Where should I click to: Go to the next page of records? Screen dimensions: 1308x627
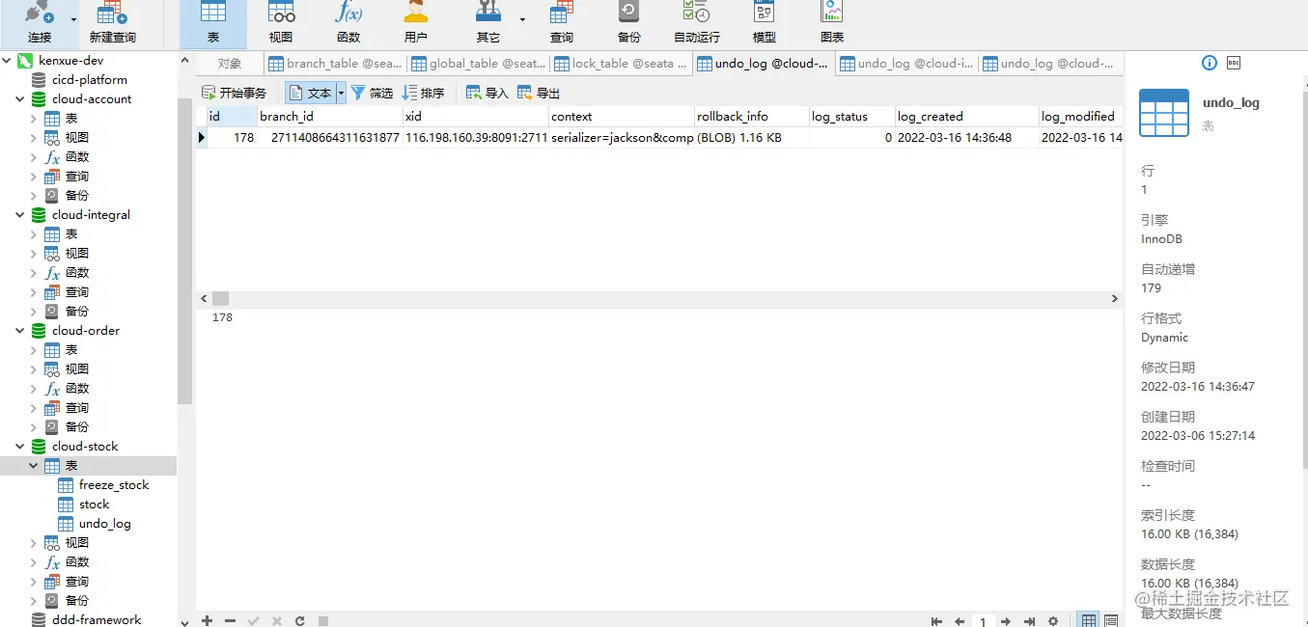click(x=1006, y=621)
